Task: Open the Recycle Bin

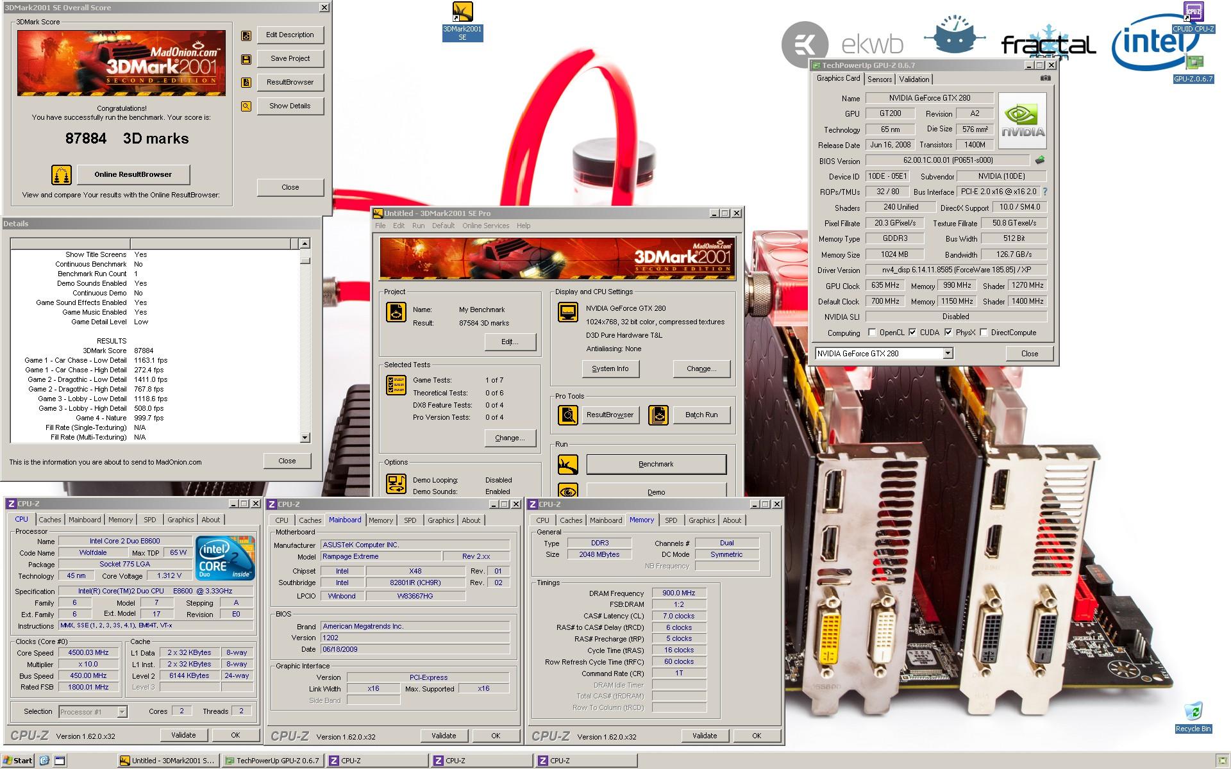Action: tap(1193, 717)
